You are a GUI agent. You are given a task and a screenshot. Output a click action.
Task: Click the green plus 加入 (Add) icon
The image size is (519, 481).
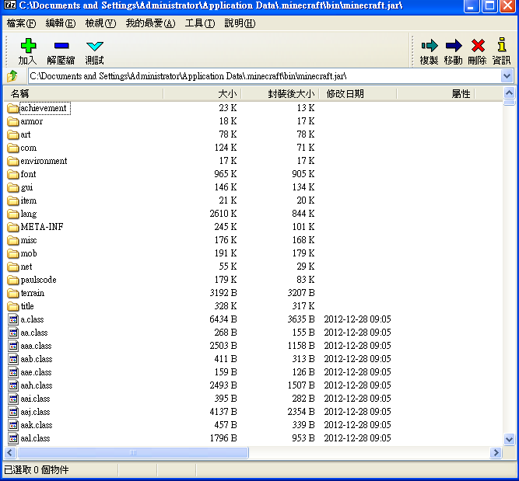click(27, 47)
